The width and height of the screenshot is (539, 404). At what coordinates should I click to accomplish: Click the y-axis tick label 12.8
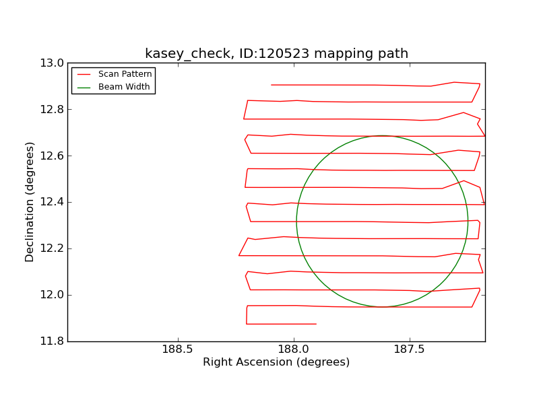coord(52,110)
